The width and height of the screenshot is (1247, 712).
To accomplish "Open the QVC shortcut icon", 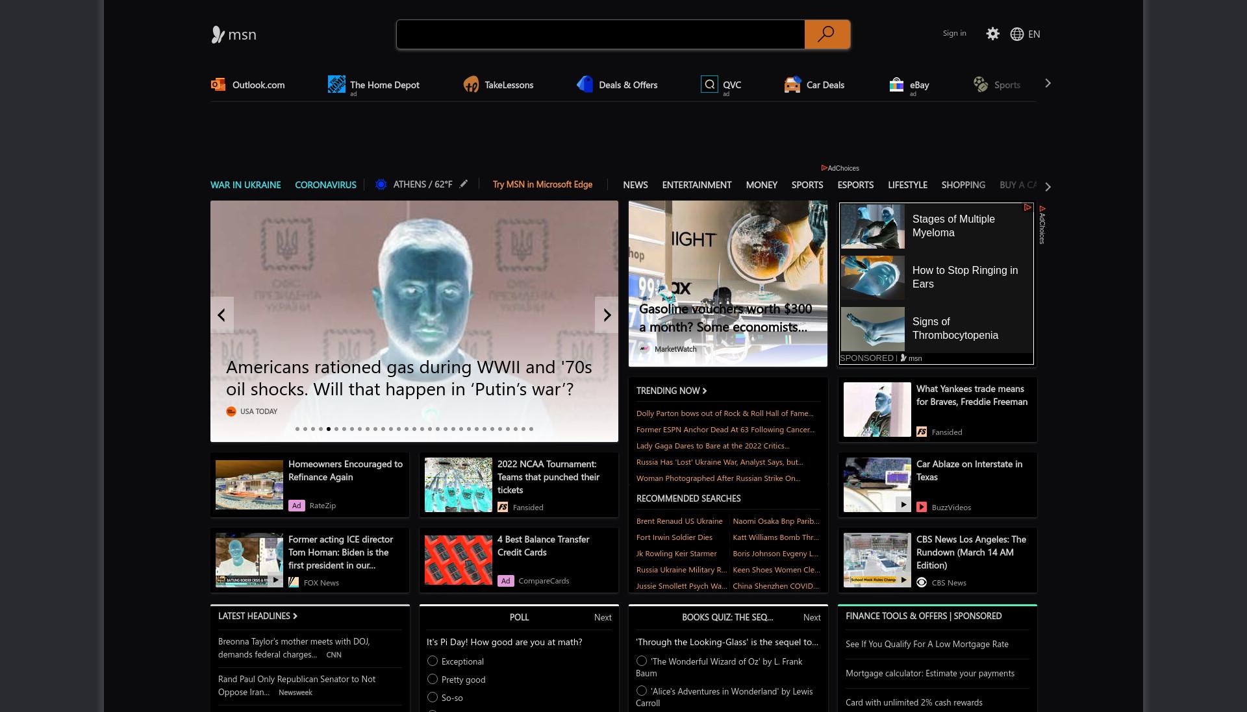I will point(709,84).
